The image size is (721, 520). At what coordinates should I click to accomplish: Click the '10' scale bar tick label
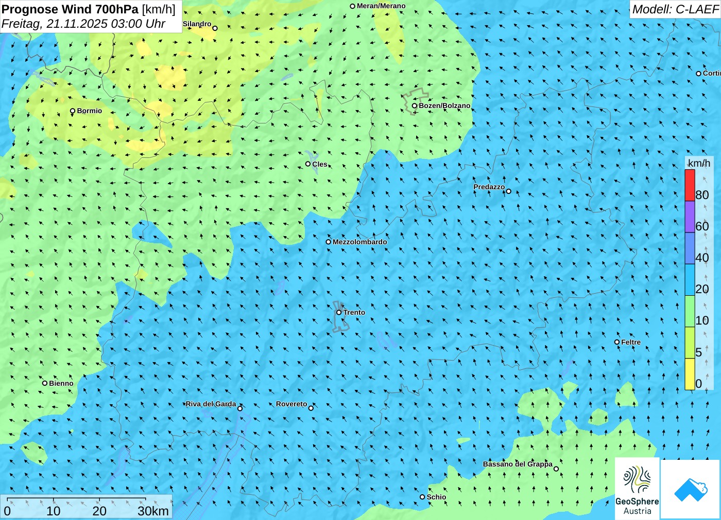coord(54,511)
